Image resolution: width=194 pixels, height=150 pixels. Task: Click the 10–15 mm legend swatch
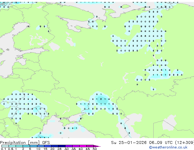pyautogui.click(x=41, y=146)
